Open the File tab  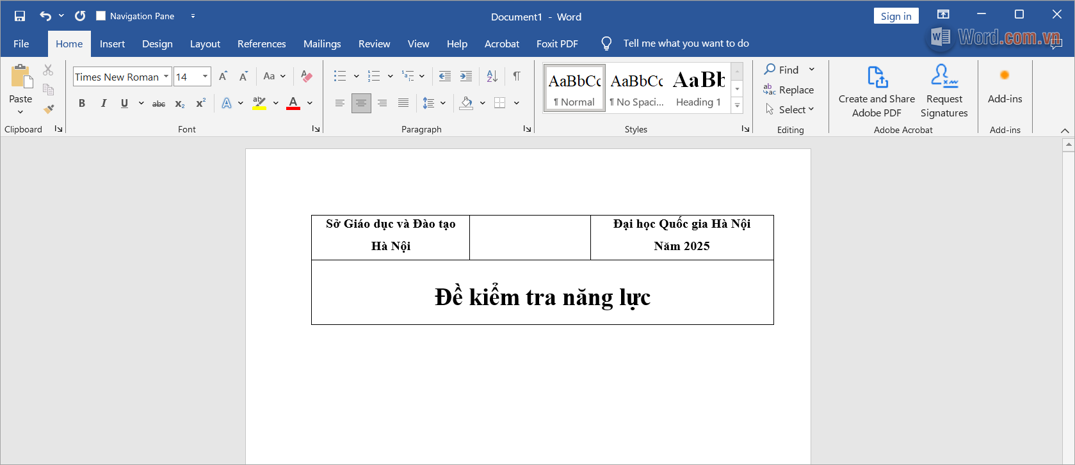21,43
